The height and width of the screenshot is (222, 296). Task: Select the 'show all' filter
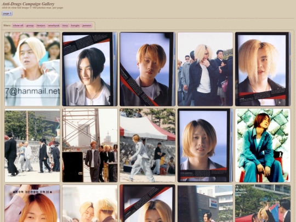(x=18, y=25)
